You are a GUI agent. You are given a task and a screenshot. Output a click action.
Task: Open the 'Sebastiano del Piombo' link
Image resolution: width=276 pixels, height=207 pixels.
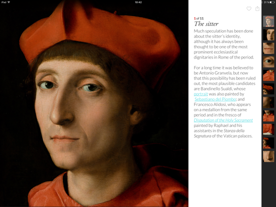coord(215,99)
